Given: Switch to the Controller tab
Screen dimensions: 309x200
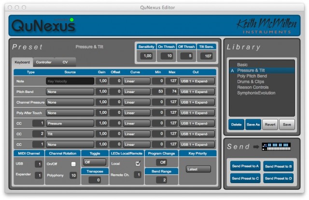Looking at the screenshot, I should coord(44,62).
